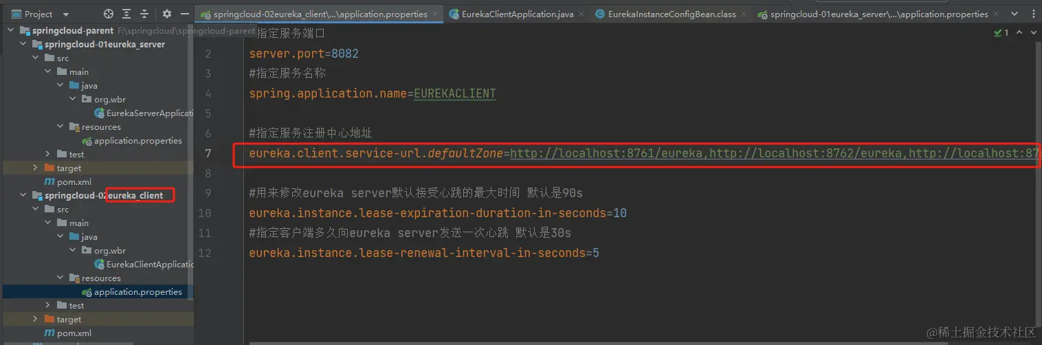Screen dimensions: 1042x345
Task: Close the EurekaInstanceConfigBean.class tab
Action: tap(744, 14)
